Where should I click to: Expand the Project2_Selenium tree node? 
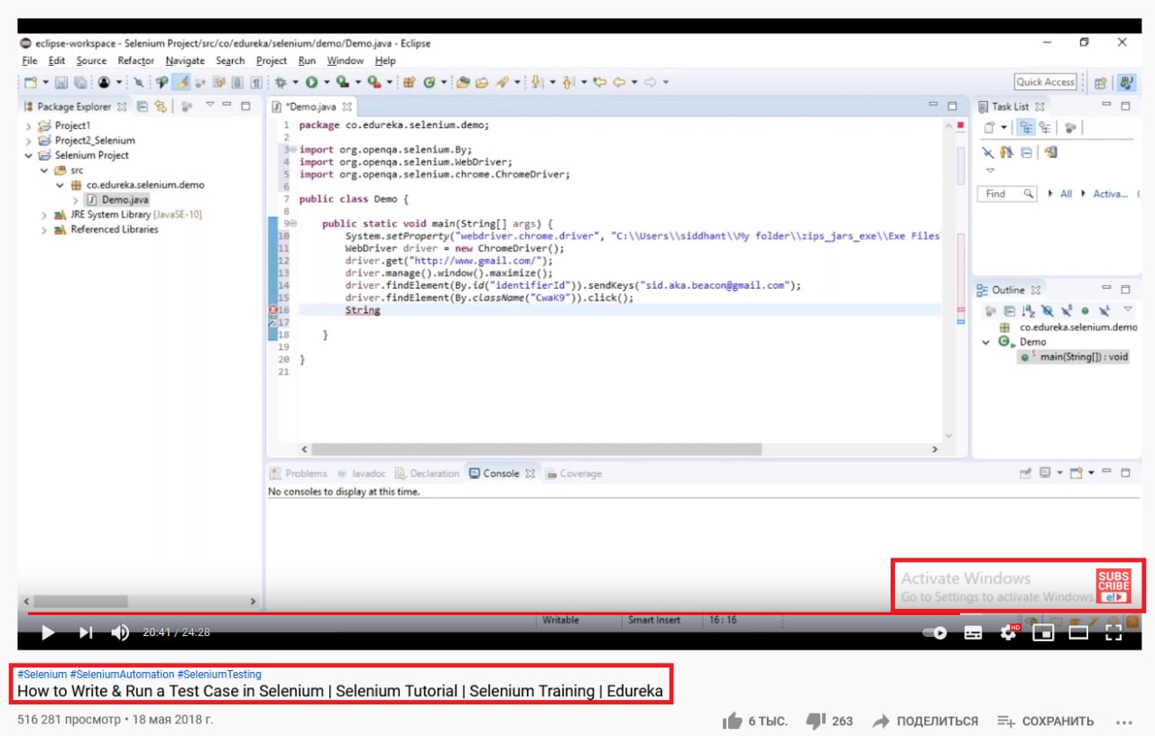click(29, 140)
